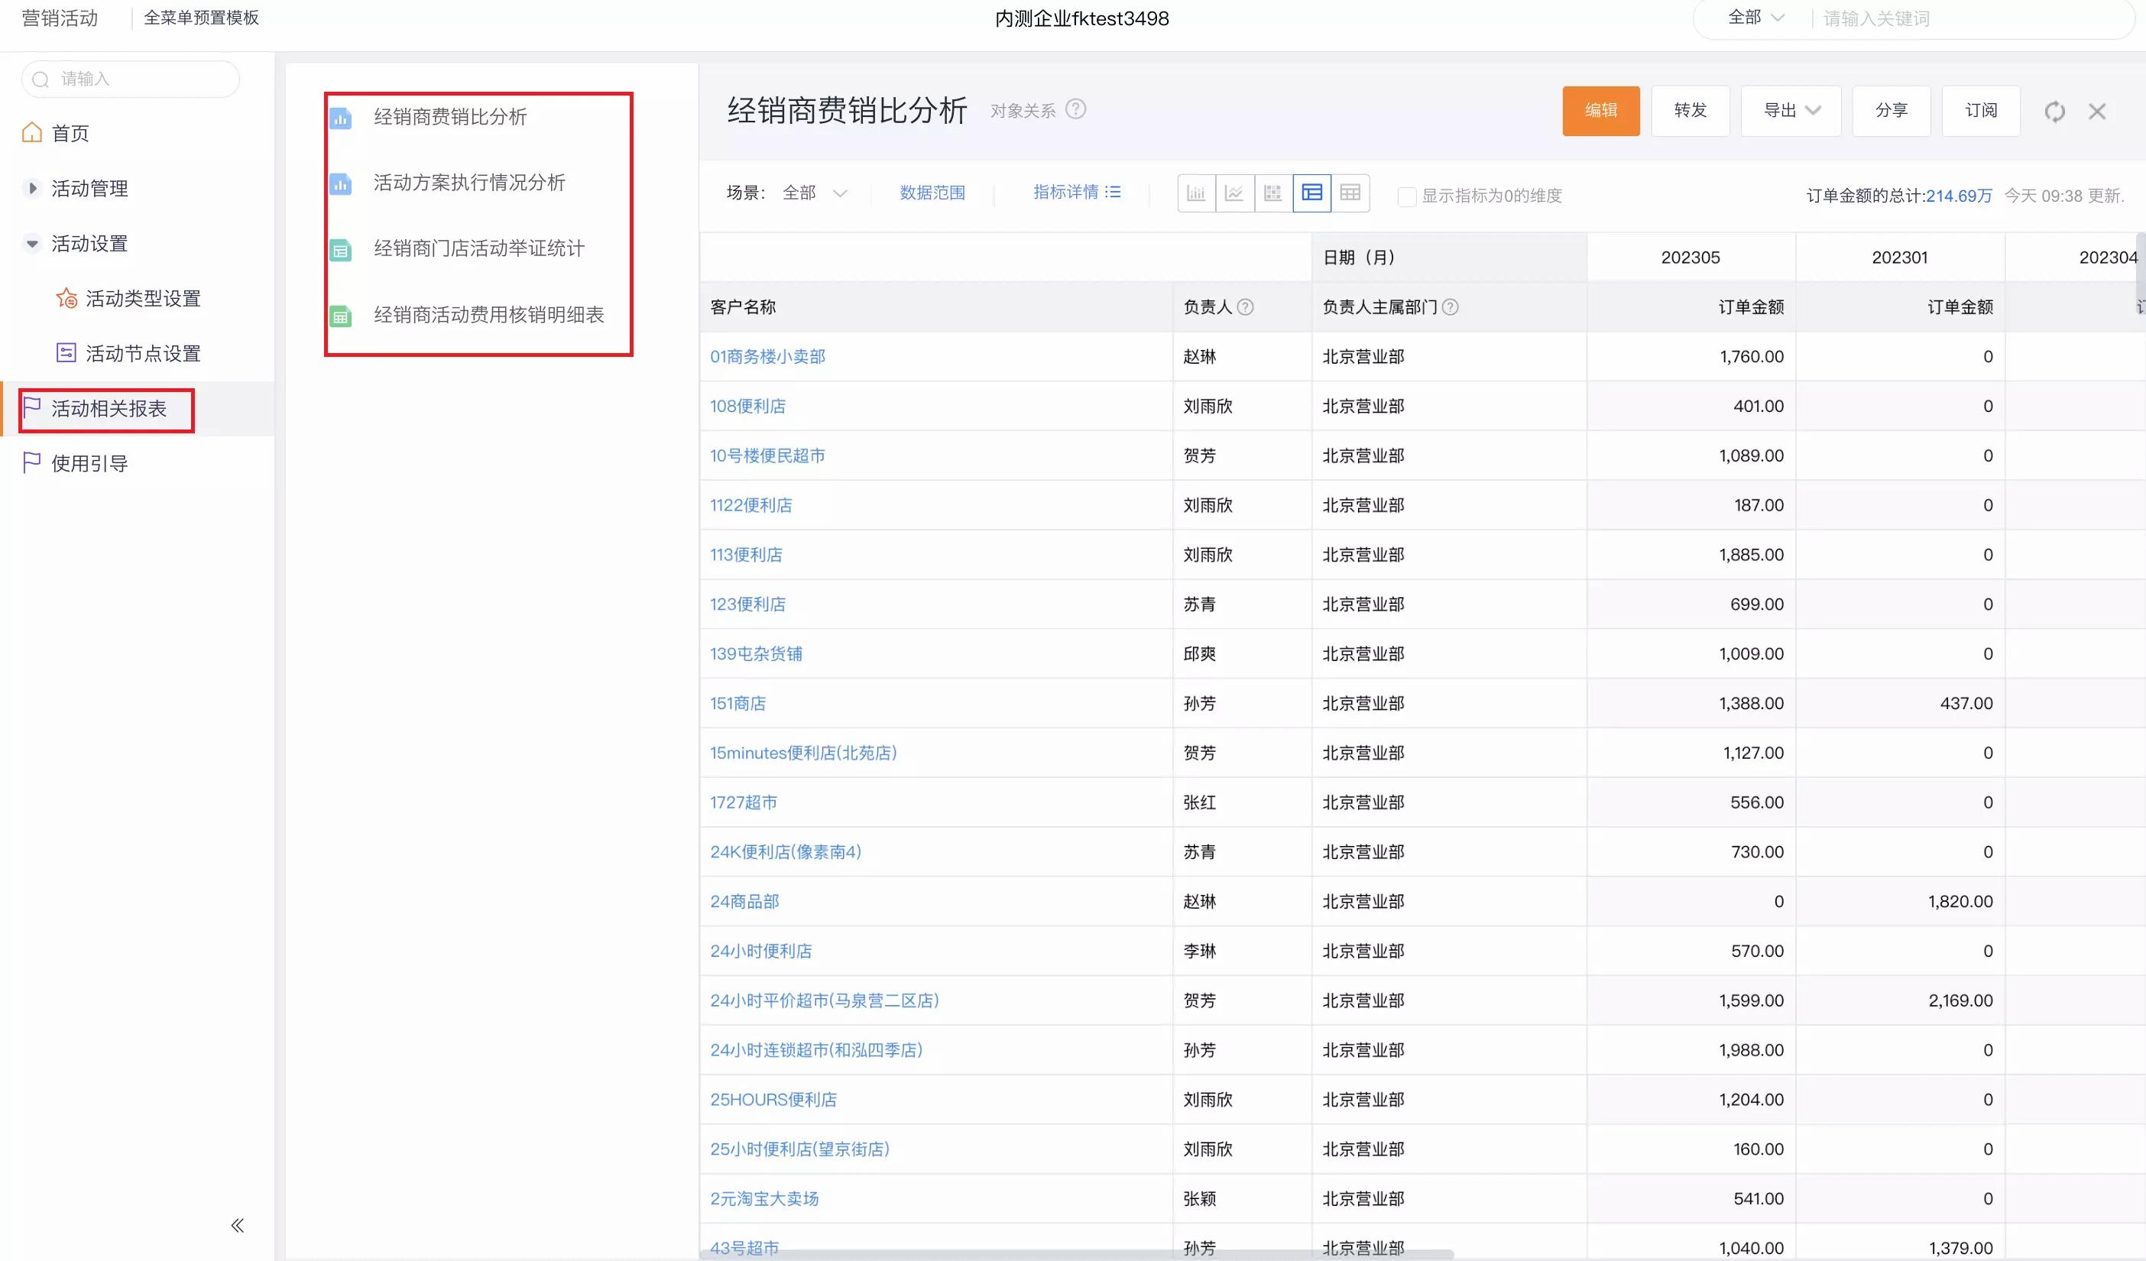Switch to the line chart view icon
This screenshot has width=2146, height=1261.
[1234, 193]
